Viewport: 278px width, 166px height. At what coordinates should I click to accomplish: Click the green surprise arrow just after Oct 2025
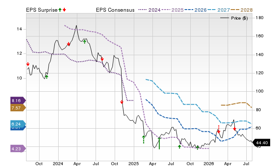[x=198, y=148]
